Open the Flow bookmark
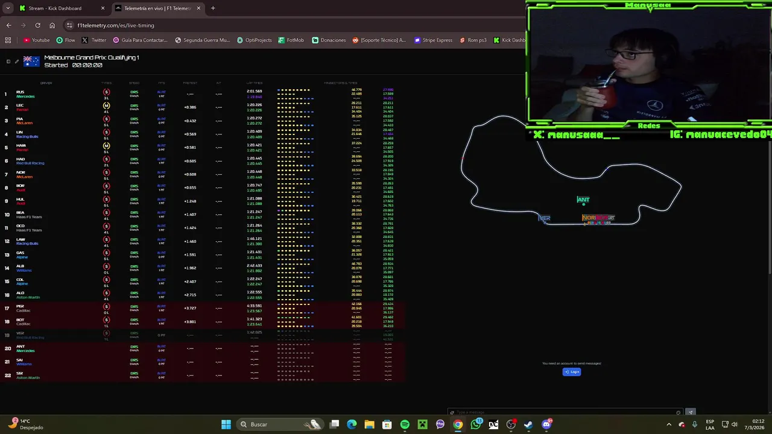 pyautogui.click(x=66, y=40)
